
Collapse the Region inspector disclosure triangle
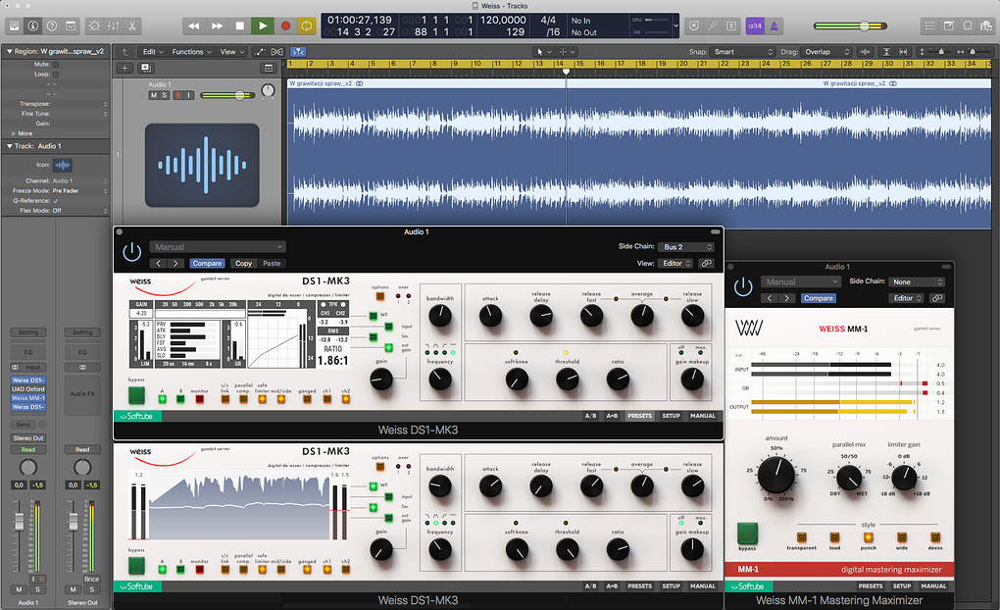[9, 51]
